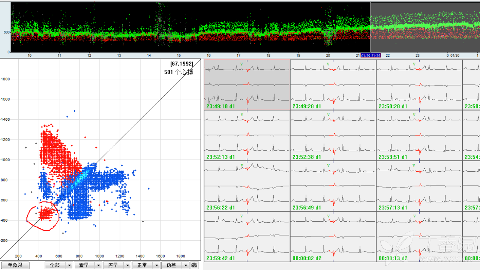Screen dimensions: 480x270
Task: Open the ECG strip at 23:52:13 d1
Action: [247, 135]
